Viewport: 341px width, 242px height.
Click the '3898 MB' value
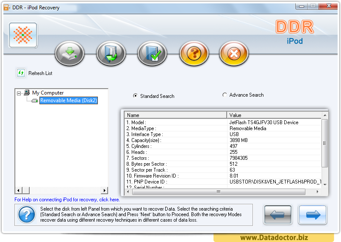(x=238, y=140)
